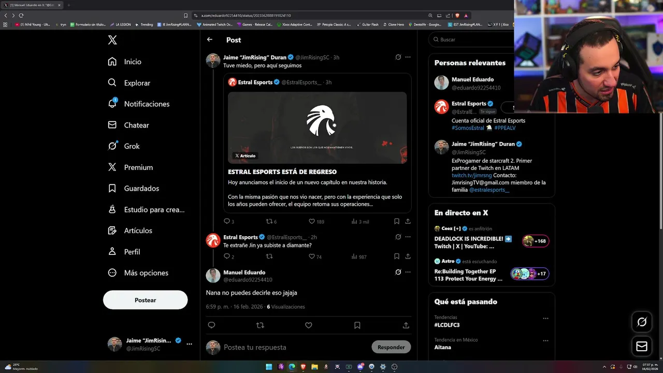View analytics showing 987 views

pyautogui.click(x=359, y=256)
